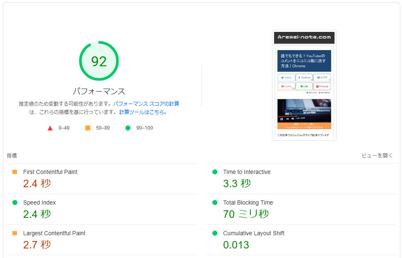This screenshot has width=402, height=258.
Task: Click the 3.3 秒 value
Action: point(237,183)
